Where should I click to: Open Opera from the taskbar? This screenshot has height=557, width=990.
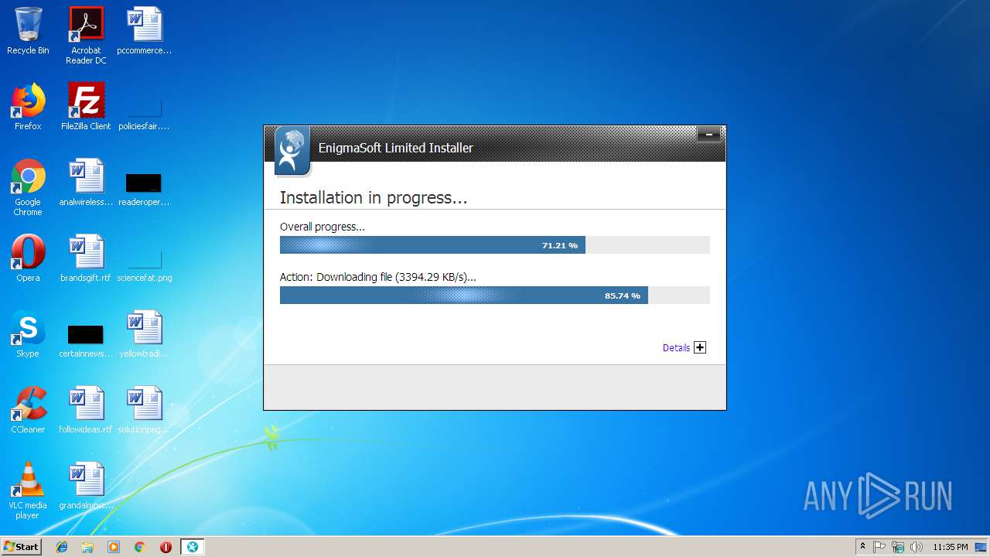coord(166,547)
